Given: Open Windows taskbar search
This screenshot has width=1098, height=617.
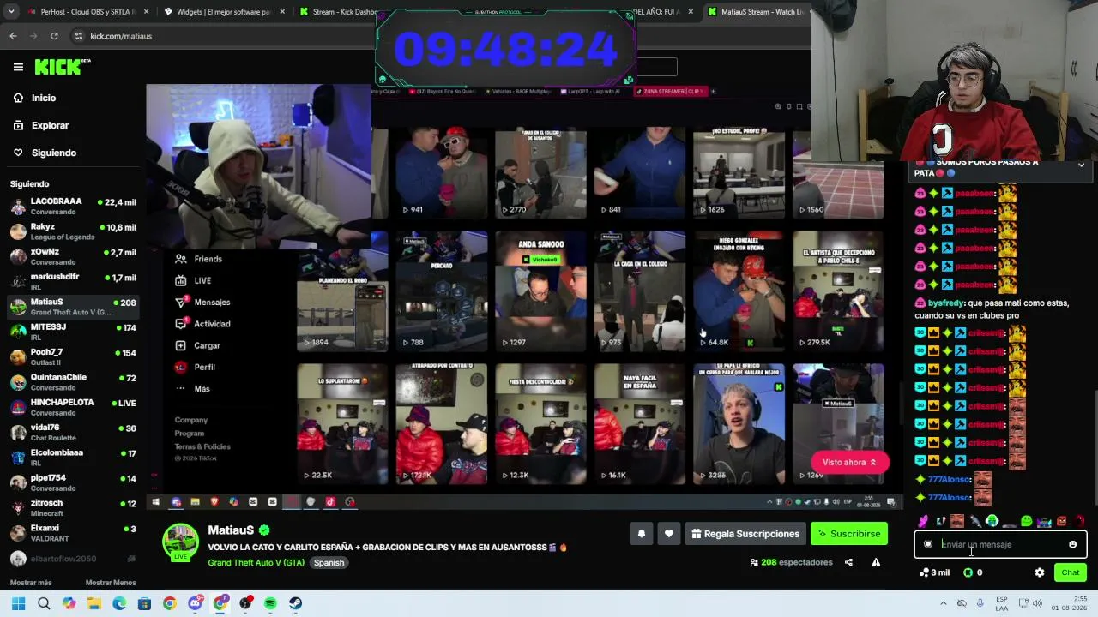Looking at the screenshot, I should coord(44,603).
